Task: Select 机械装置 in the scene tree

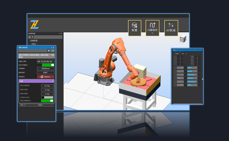Action: 34,40
